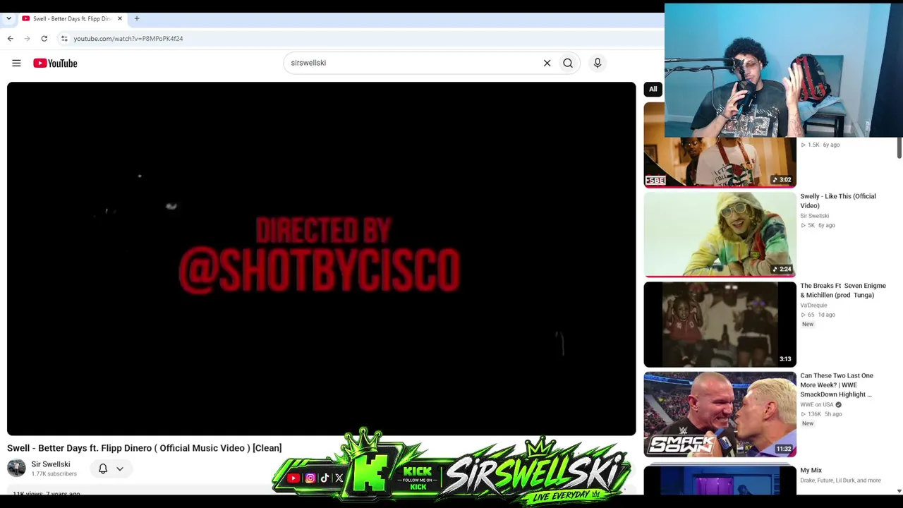Screen dimensions: 903x508
Task: Open the Sir Swellski channel avatar
Action: [16, 468]
